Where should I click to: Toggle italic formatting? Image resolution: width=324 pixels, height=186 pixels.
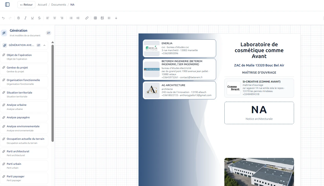pyautogui.click(x=25, y=18)
